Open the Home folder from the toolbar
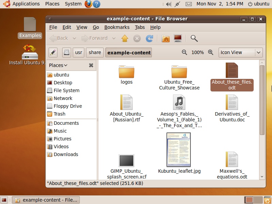This screenshot has width=272, height=204. tap(165, 38)
